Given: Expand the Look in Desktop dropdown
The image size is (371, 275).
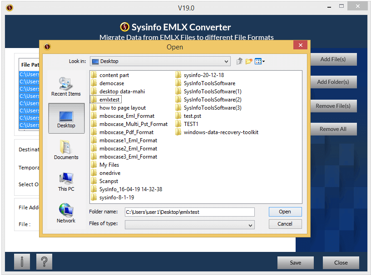Looking at the screenshot, I should pyautogui.click(x=226, y=61).
